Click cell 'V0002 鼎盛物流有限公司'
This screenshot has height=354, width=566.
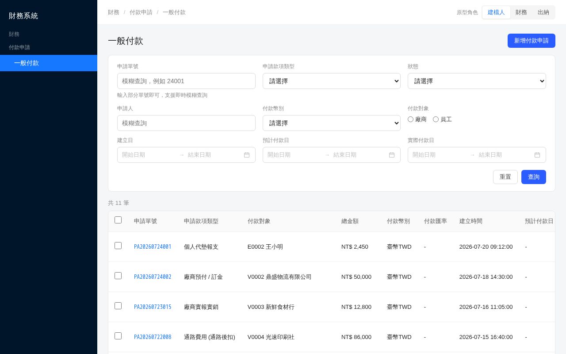point(279,277)
